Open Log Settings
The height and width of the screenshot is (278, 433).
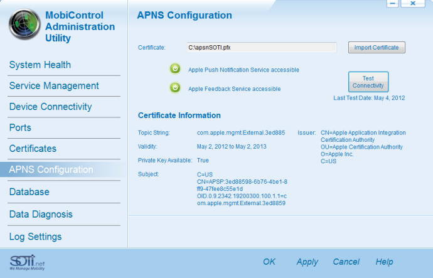(35, 237)
